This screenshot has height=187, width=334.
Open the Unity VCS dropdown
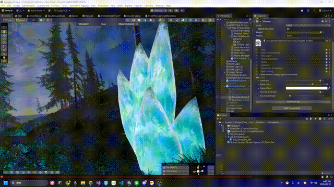pos(62,10)
